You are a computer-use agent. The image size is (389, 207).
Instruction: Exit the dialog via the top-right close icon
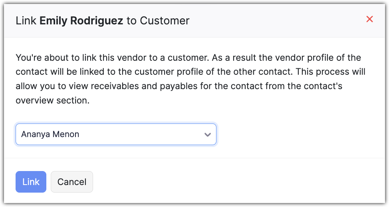click(369, 19)
